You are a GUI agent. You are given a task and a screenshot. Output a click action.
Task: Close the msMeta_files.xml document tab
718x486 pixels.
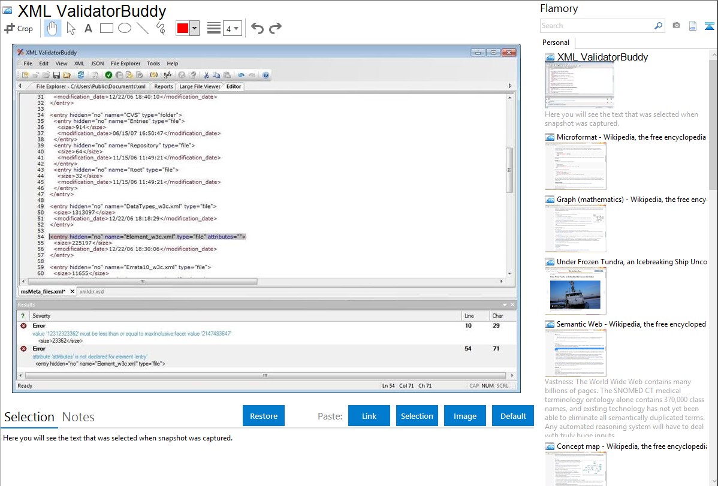point(73,292)
